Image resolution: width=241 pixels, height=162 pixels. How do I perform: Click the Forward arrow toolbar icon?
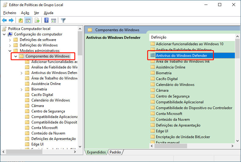click(11, 20)
